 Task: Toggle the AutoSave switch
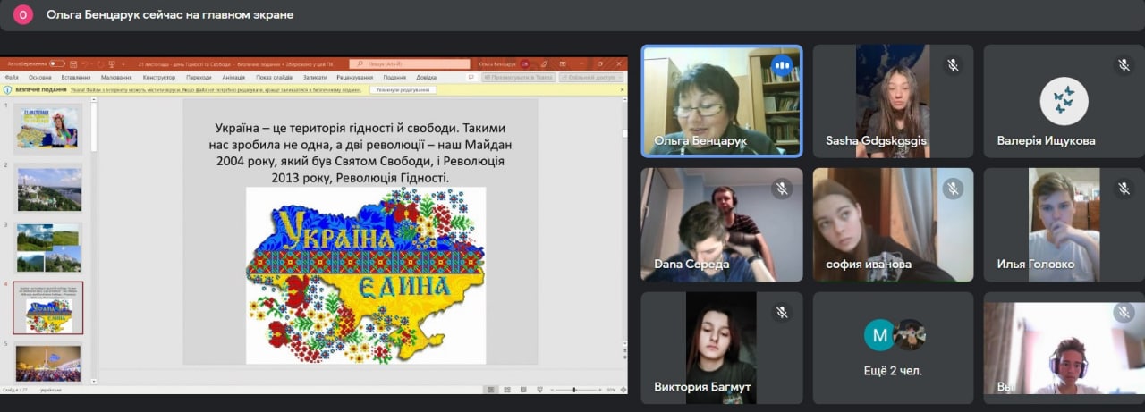click(56, 64)
